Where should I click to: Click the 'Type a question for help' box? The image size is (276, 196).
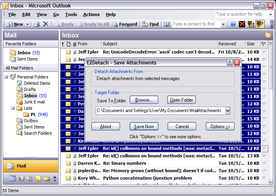tap(242, 14)
